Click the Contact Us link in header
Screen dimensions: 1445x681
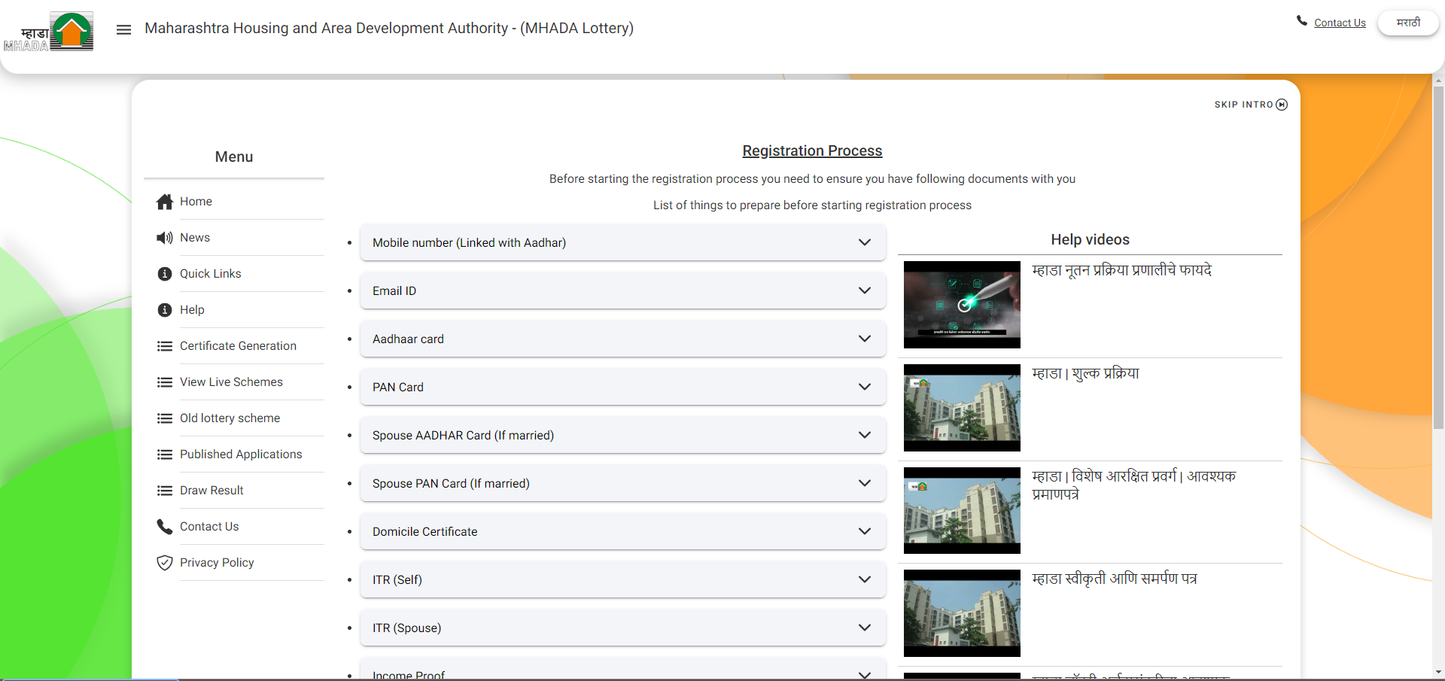1340,23
